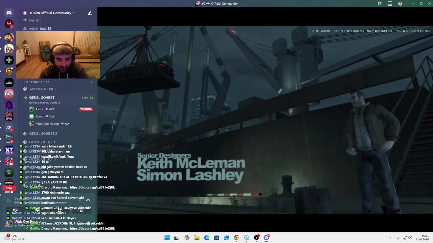Image resolution: width=433 pixels, height=243 pixels.
Task: Launch Copilot from the taskbar
Action: [x=187, y=238]
